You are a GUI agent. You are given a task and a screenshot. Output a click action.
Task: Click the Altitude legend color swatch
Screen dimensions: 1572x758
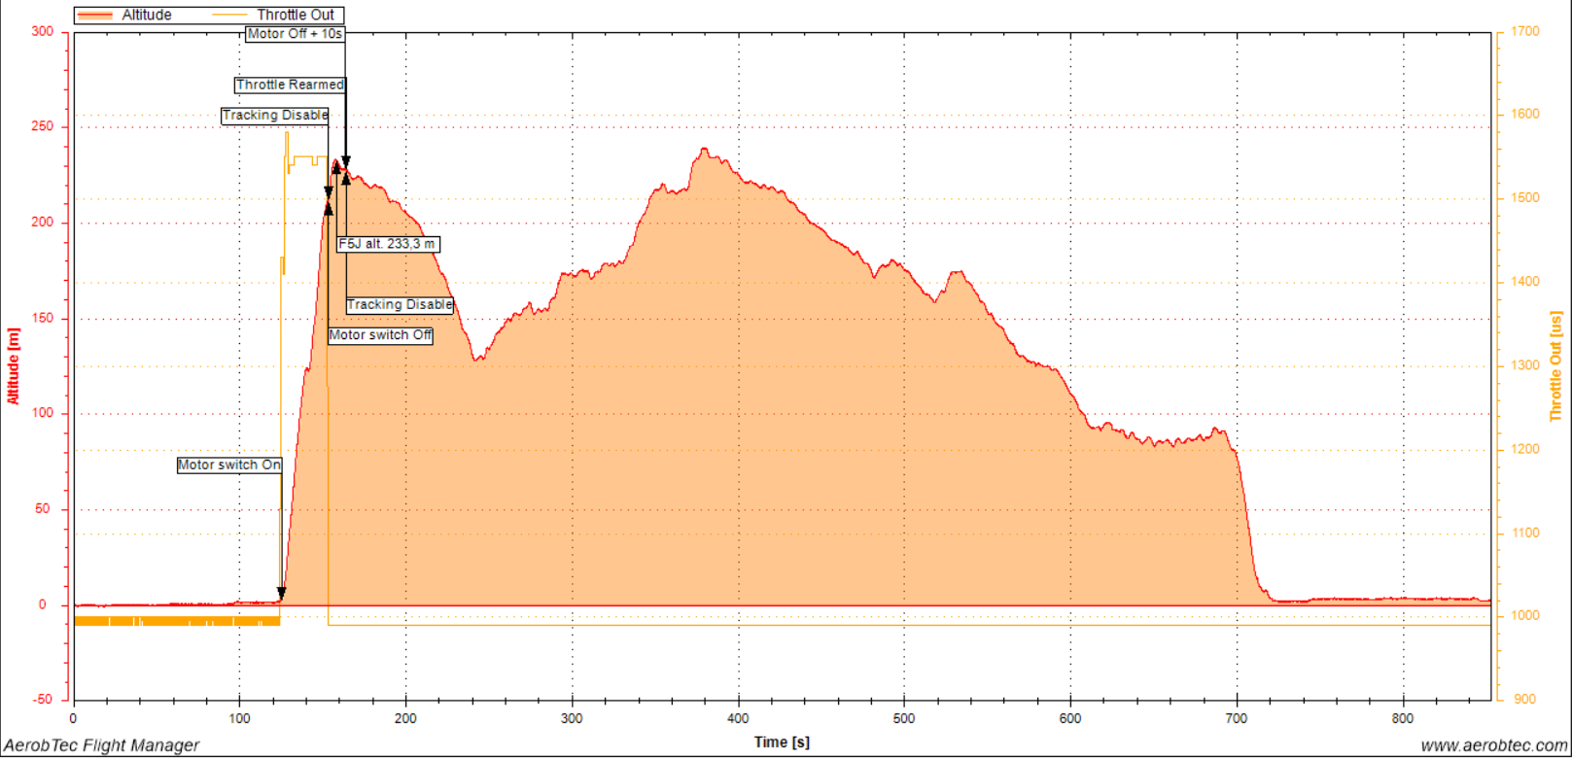click(94, 16)
